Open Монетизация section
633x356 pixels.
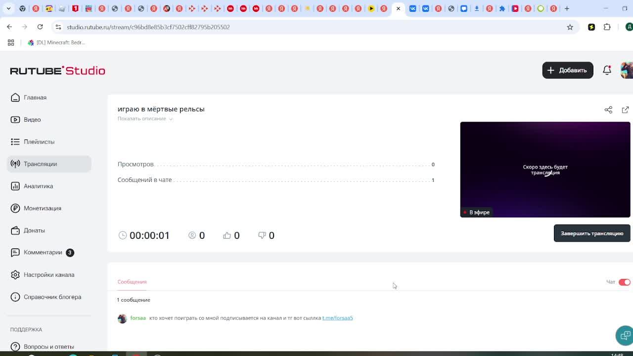click(43, 208)
